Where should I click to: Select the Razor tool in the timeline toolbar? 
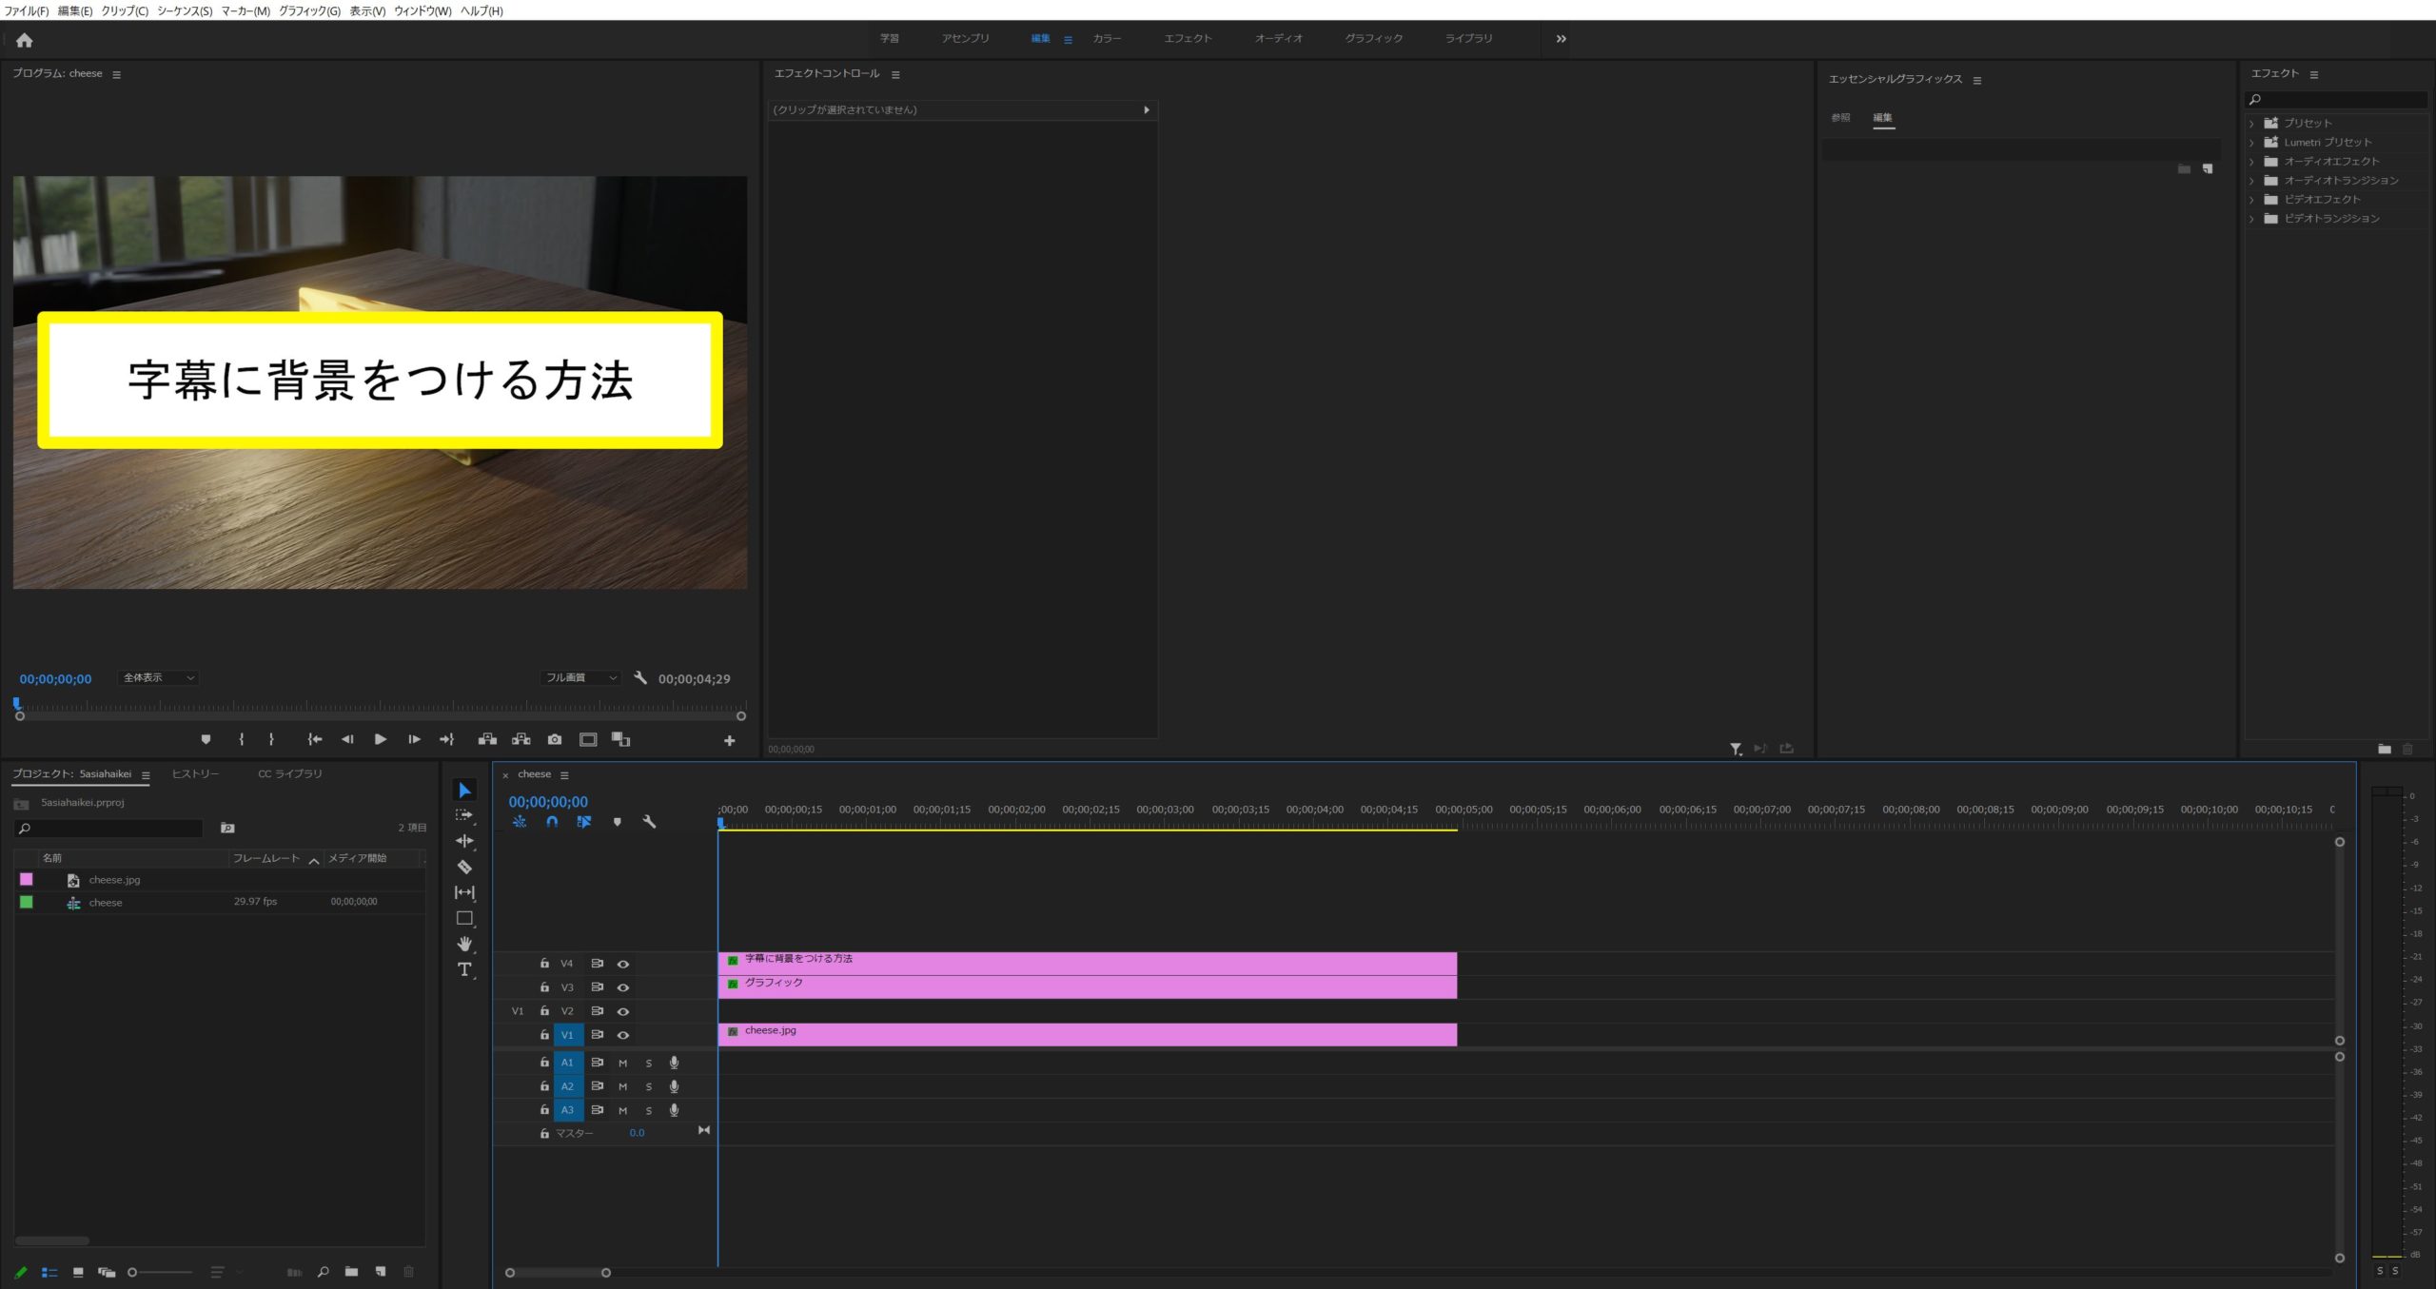(465, 868)
